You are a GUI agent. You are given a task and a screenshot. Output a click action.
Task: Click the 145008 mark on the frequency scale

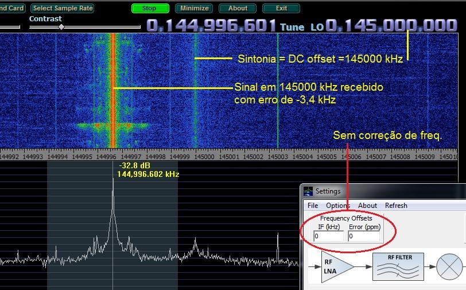pyautogui.click(x=400, y=156)
